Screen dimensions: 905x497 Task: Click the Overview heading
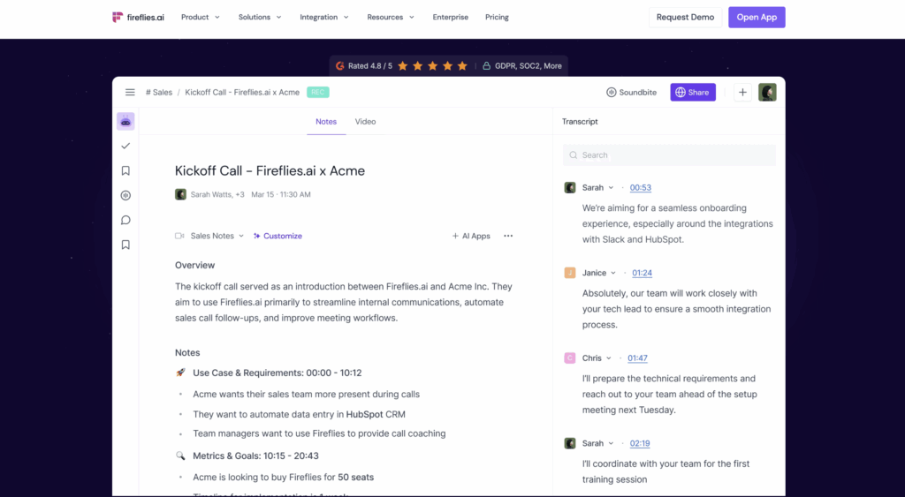(194, 265)
